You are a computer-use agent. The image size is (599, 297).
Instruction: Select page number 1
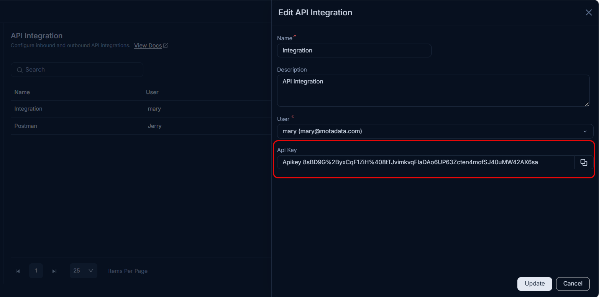[36, 271]
